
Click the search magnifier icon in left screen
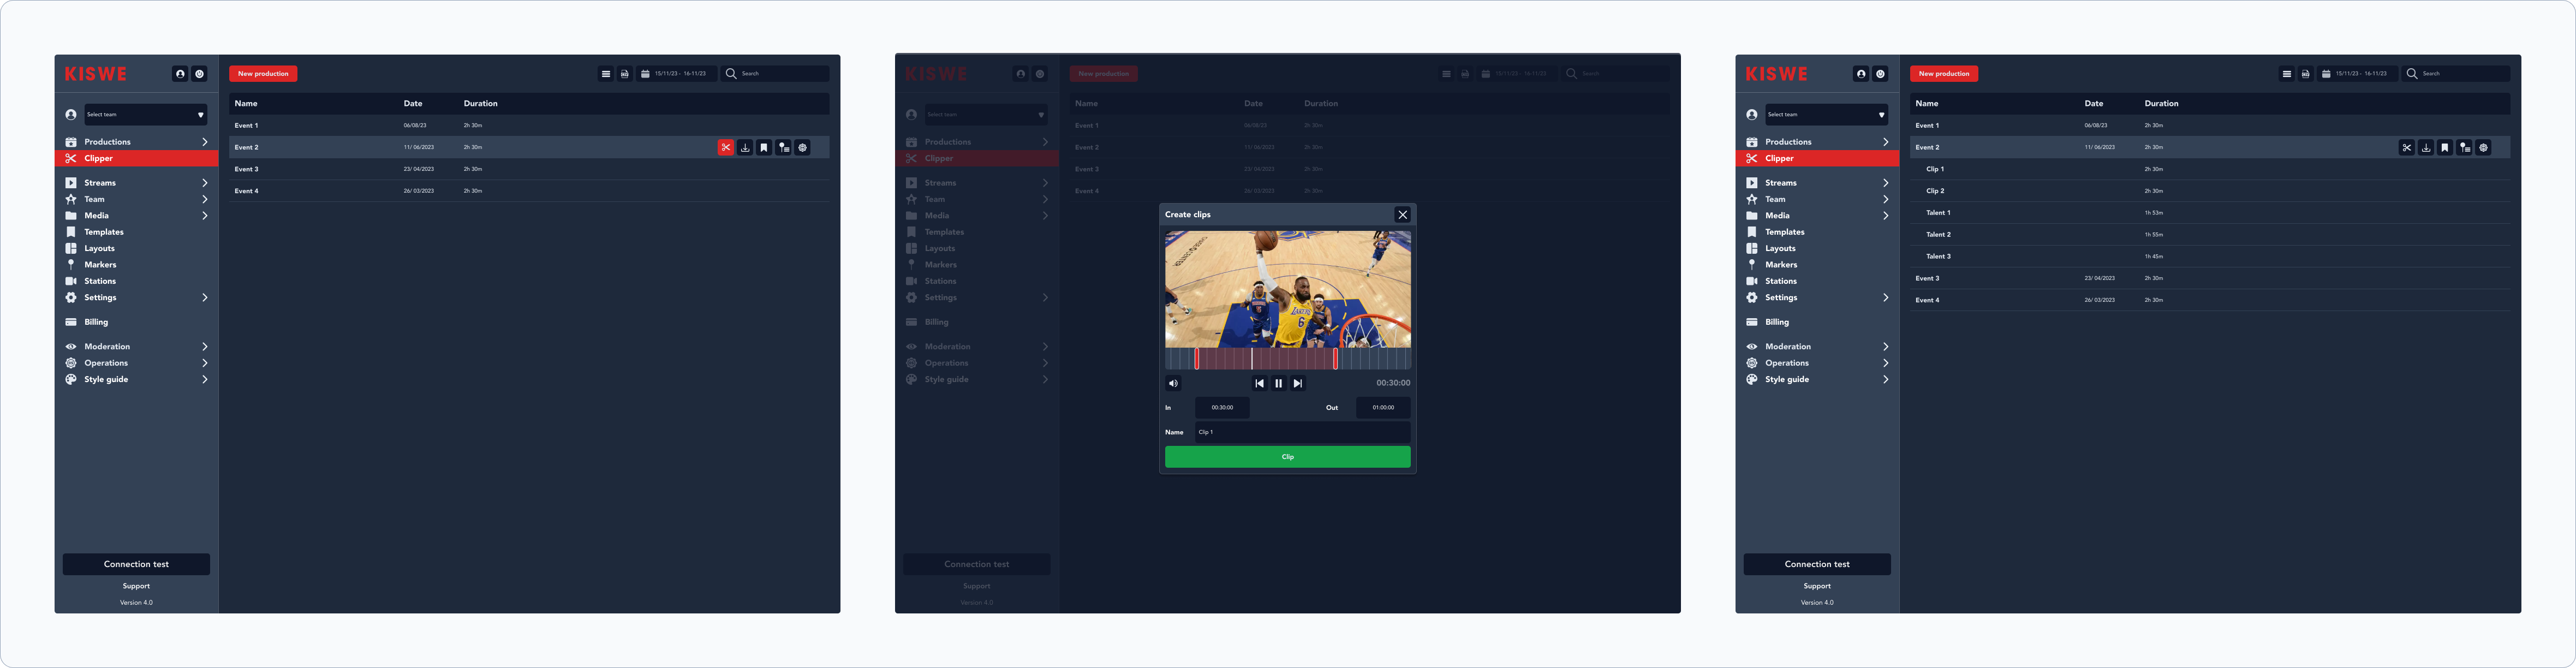[731, 74]
